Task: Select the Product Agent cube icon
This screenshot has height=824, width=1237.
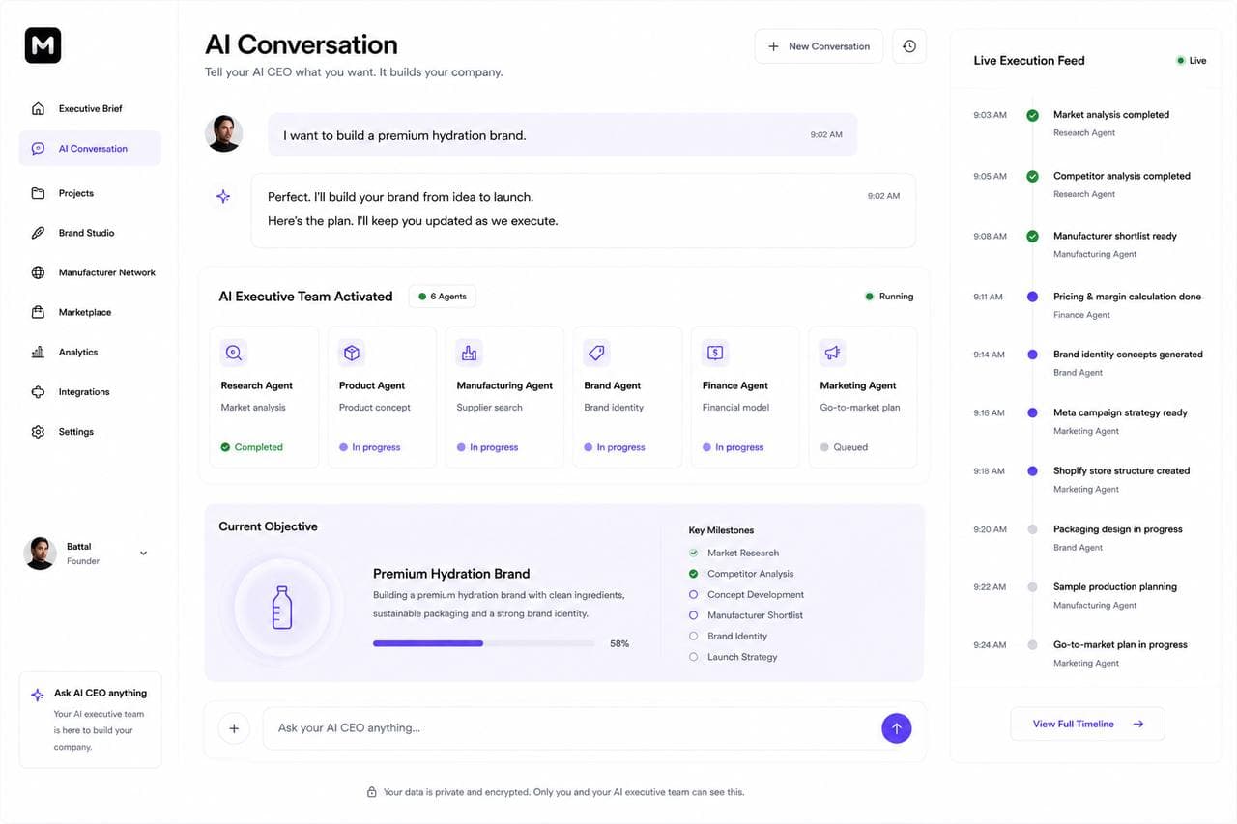Action: [x=352, y=353]
